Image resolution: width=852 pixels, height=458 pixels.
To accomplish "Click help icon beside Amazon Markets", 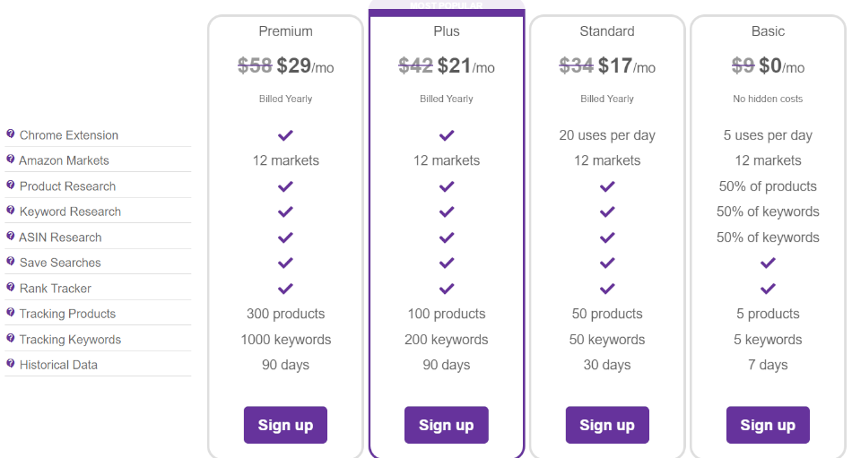I will (11, 160).
